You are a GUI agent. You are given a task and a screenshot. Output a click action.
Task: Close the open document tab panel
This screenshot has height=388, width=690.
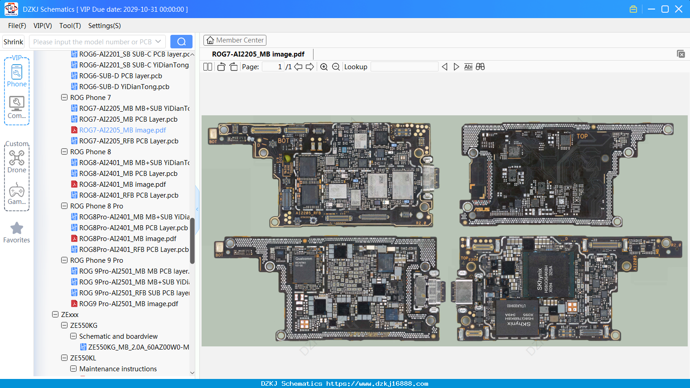[x=681, y=54]
